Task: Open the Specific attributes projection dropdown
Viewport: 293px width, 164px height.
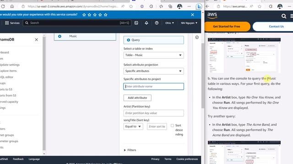Action: tap(154, 71)
